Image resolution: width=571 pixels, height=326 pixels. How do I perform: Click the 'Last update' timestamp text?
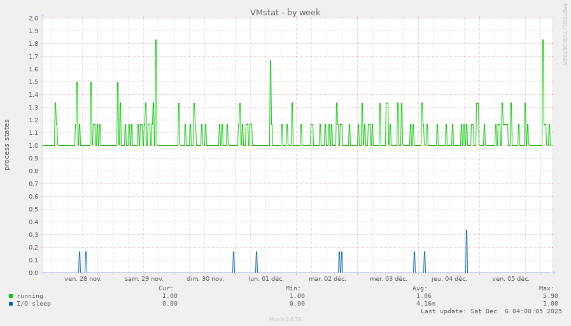pos(491,311)
